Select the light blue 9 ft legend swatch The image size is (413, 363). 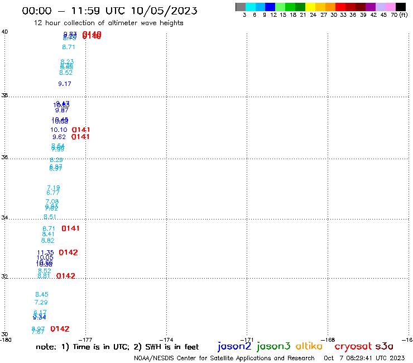tap(260, 7)
